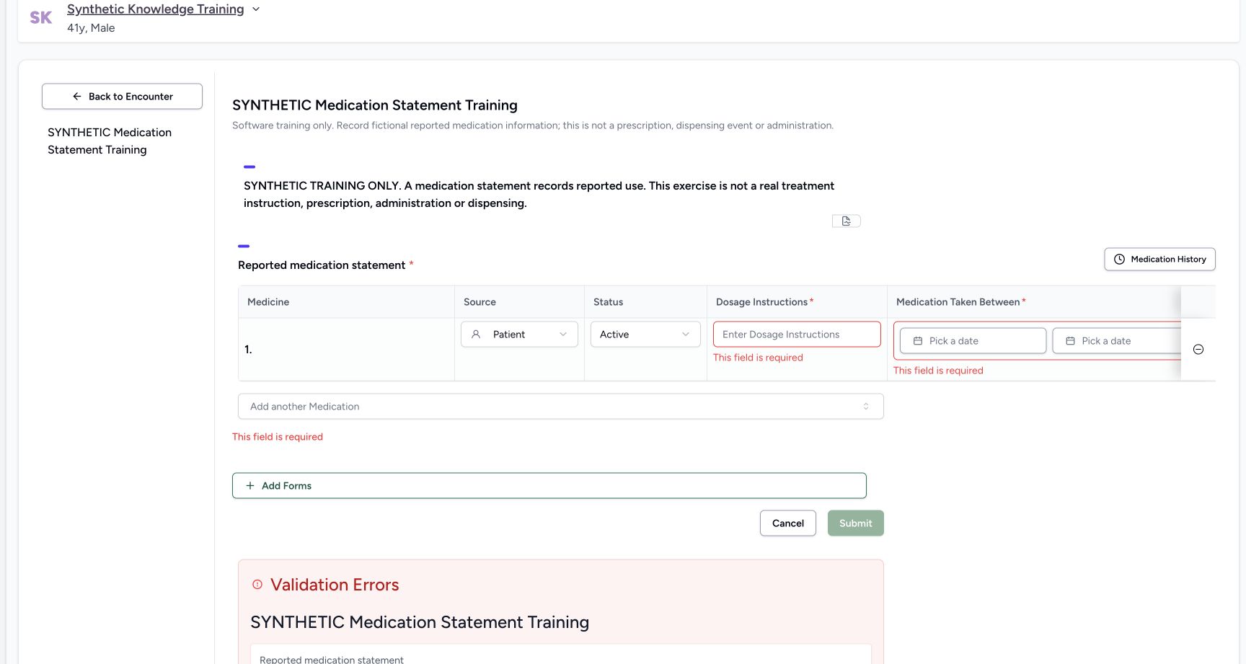Open the Status dropdown set to Active
Screen dimensions: 1246x664
pyautogui.click(x=645, y=335)
